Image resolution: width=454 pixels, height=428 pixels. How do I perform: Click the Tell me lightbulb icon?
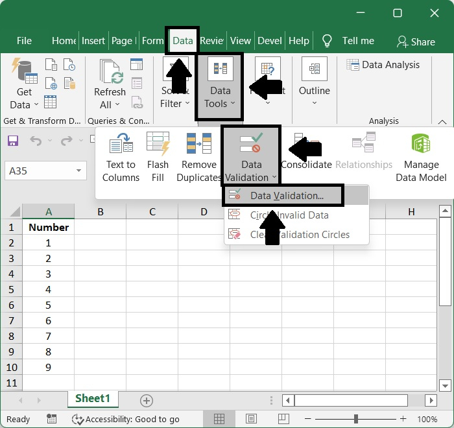click(x=327, y=41)
